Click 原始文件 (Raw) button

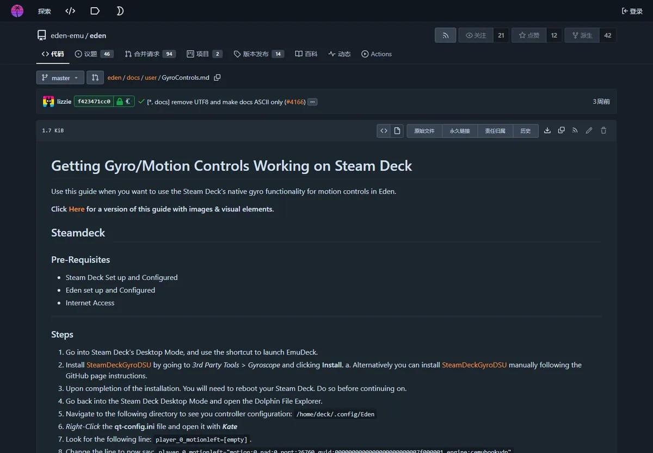pyautogui.click(x=424, y=131)
